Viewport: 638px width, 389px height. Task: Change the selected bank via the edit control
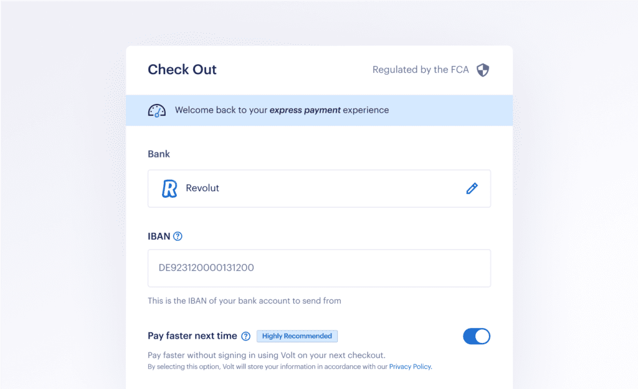pos(472,188)
